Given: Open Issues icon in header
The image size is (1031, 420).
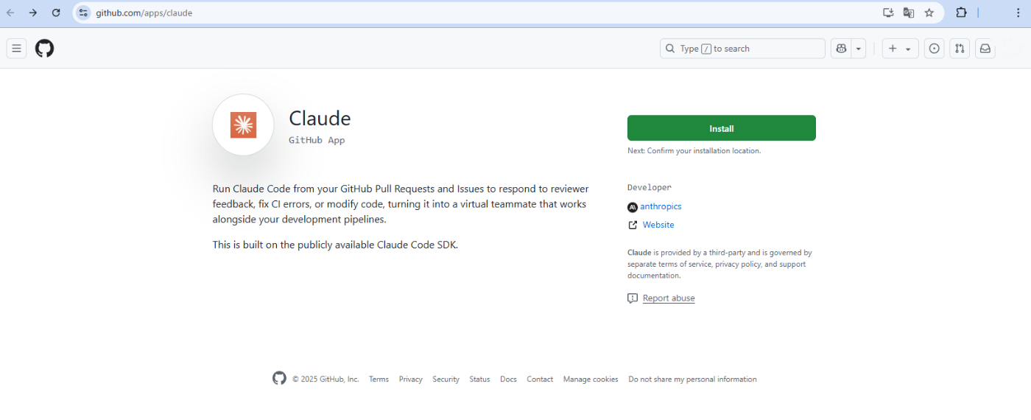Looking at the screenshot, I should (x=935, y=49).
